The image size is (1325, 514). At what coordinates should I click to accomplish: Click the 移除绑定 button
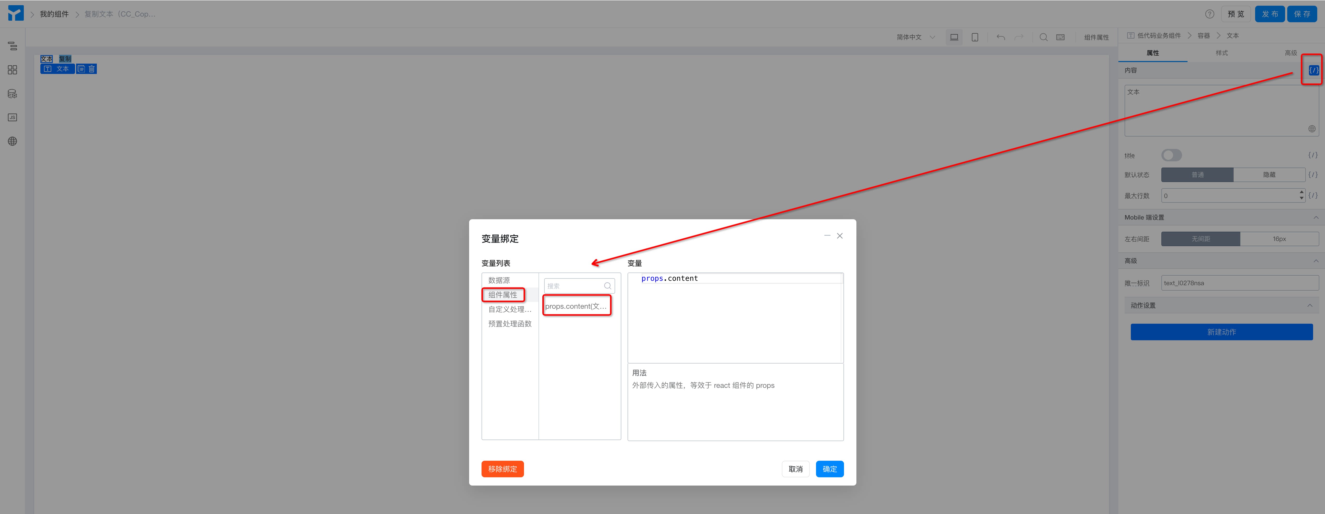click(502, 469)
